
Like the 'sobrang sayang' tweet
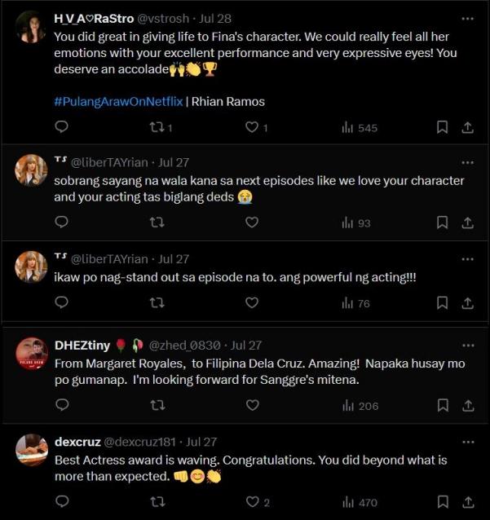click(252, 222)
